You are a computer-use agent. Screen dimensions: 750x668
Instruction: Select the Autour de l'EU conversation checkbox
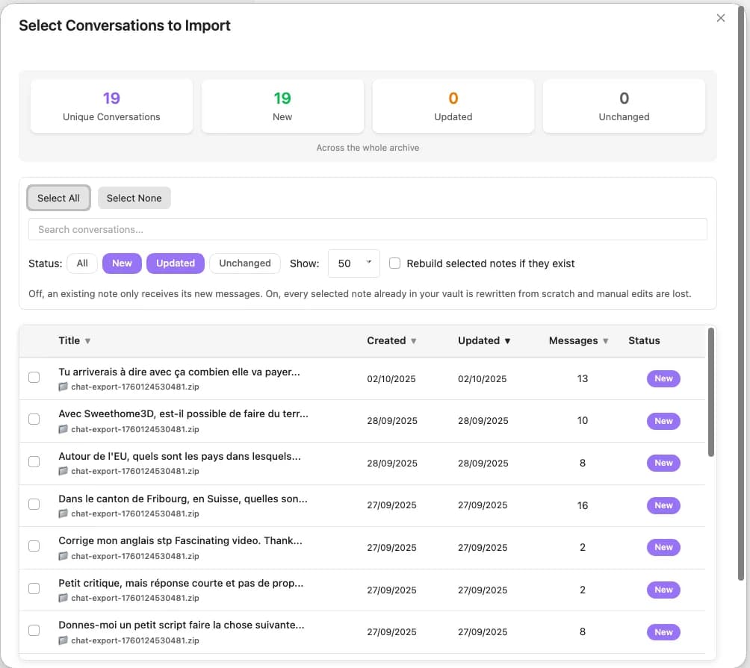pos(34,462)
